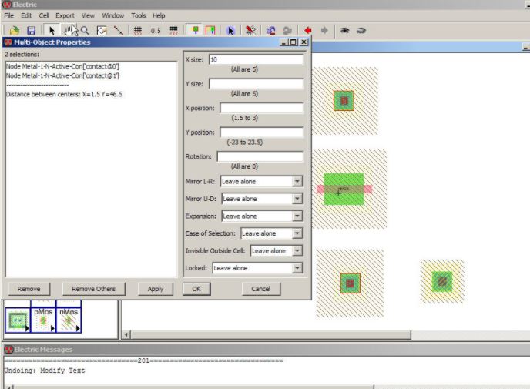Pick the 0.5 grid alignment setting

coord(156,29)
